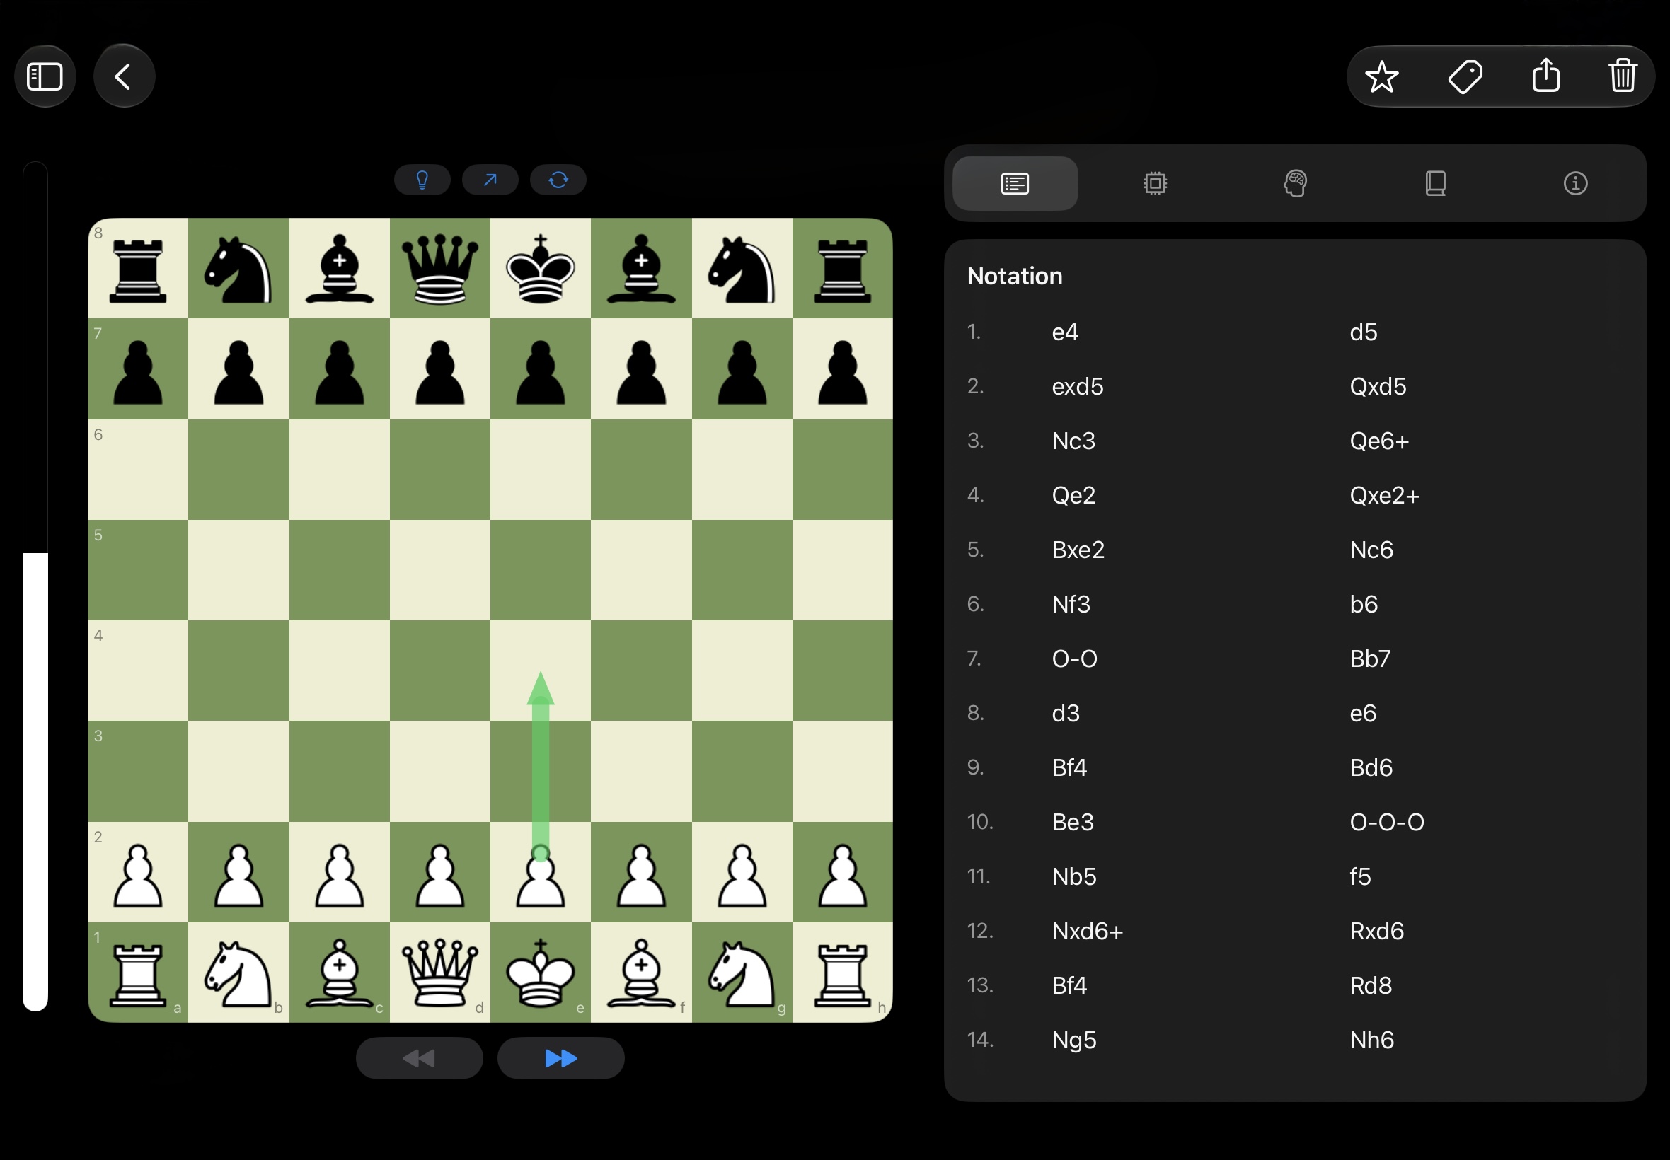Jump to move Rd8
The width and height of the screenshot is (1670, 1160).
click(x=1371, y=986)
